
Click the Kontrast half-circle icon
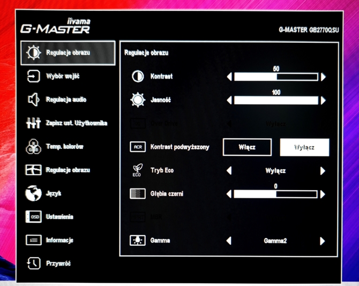(x=138, y=76)
